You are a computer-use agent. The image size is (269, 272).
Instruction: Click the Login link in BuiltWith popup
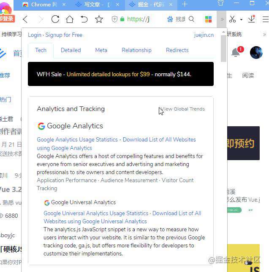tap(35, 35)
